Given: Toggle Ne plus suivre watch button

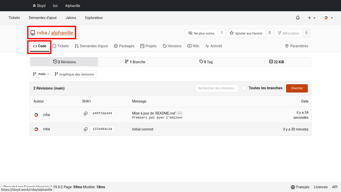Looking at the screenshot, I should click(201, 33).
